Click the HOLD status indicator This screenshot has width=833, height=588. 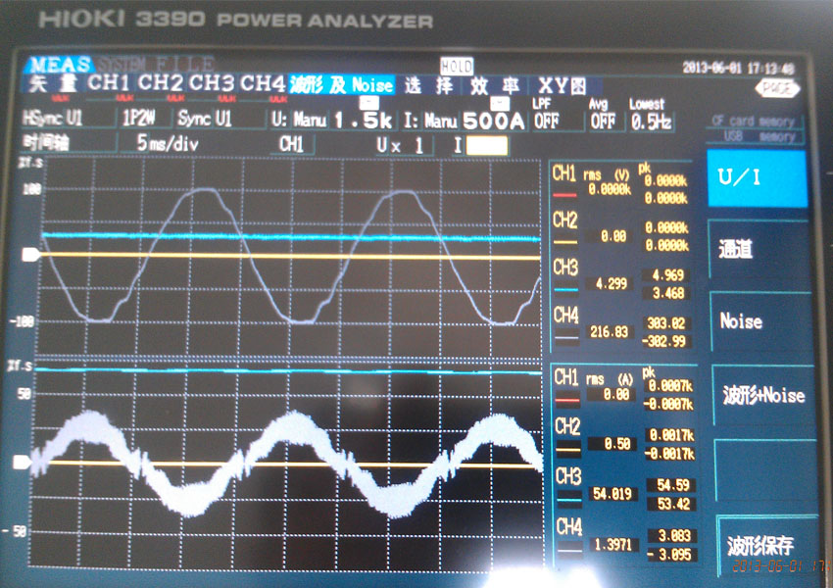click(456, 67)
